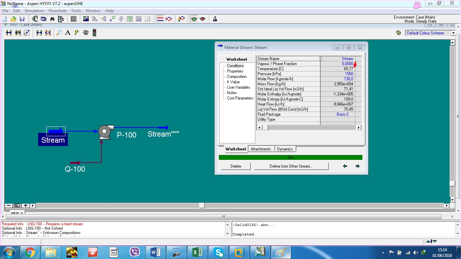Open the Help menu
Viewport: 461px width, 259px height.
coord(109,11)
